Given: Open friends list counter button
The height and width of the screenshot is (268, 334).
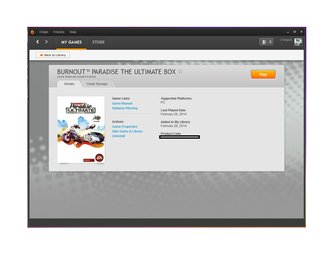Looking at the screenshot, I should pyautogui.click(x=266, y=42).
